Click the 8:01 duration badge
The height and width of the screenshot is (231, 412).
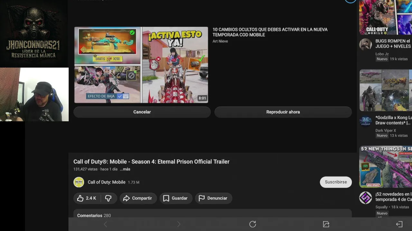coord(202,98)
